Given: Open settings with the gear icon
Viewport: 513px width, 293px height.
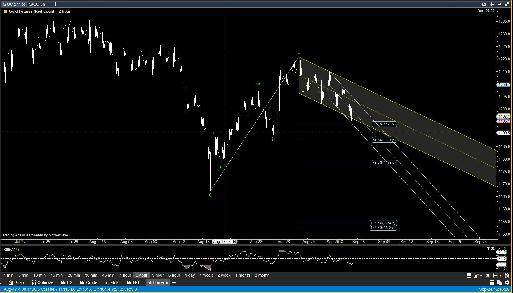Looking at the screenshot, I should (507, 282).
